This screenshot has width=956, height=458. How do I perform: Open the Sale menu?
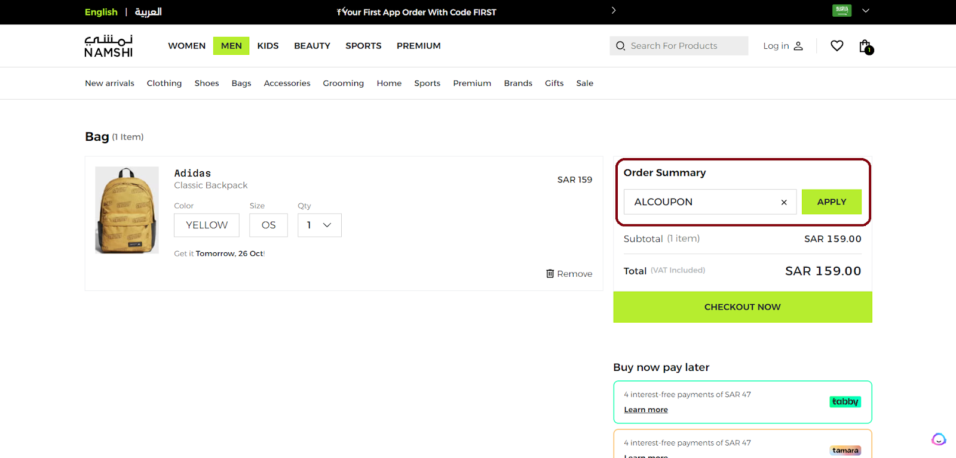[585, 83]
